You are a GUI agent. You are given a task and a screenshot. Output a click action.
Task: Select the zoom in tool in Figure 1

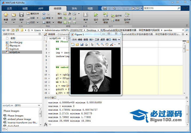[98, 44]
